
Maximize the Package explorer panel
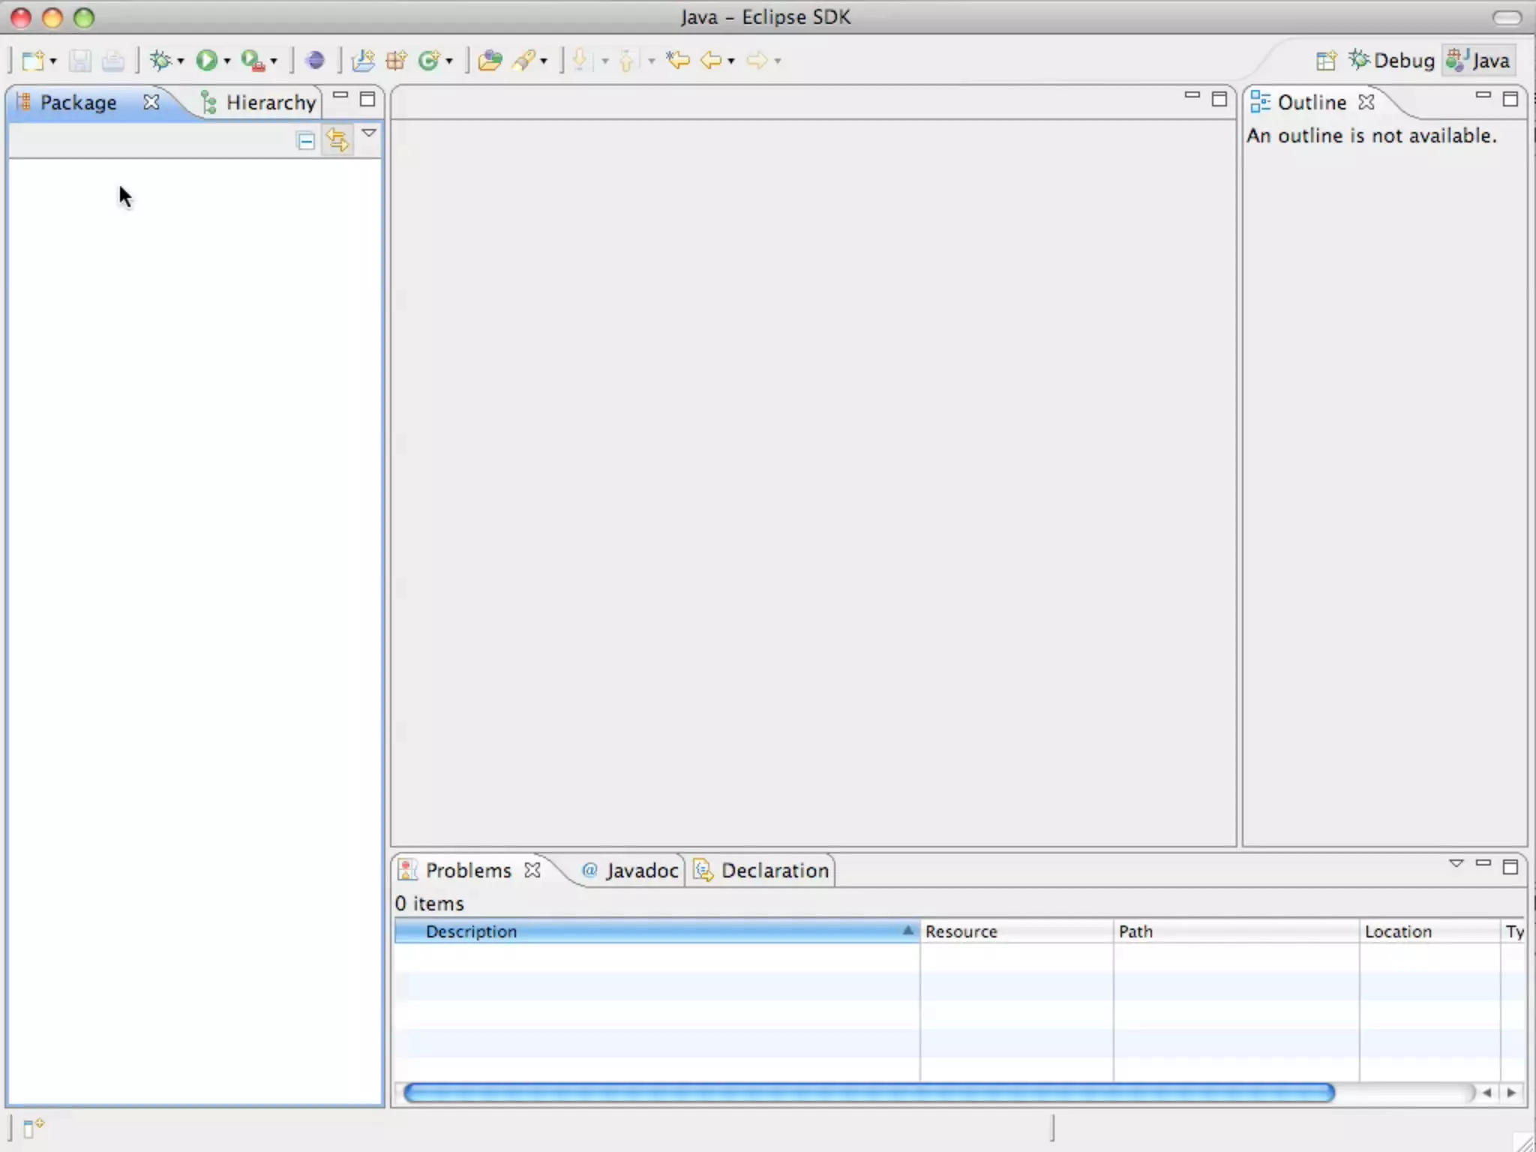367,99
